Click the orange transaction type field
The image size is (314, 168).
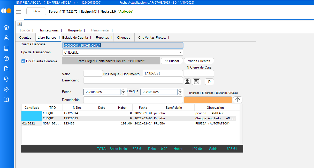coord(208,100)
